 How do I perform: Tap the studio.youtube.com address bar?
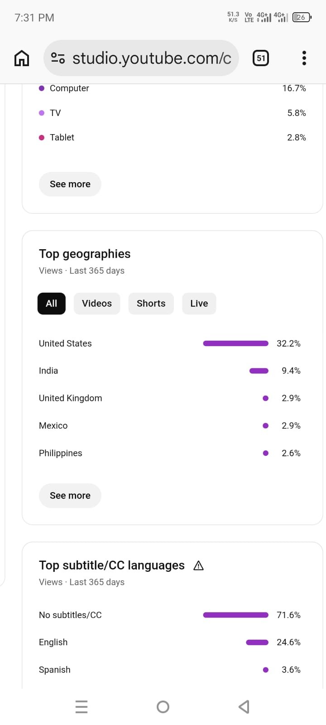click(x=152, y=58)
